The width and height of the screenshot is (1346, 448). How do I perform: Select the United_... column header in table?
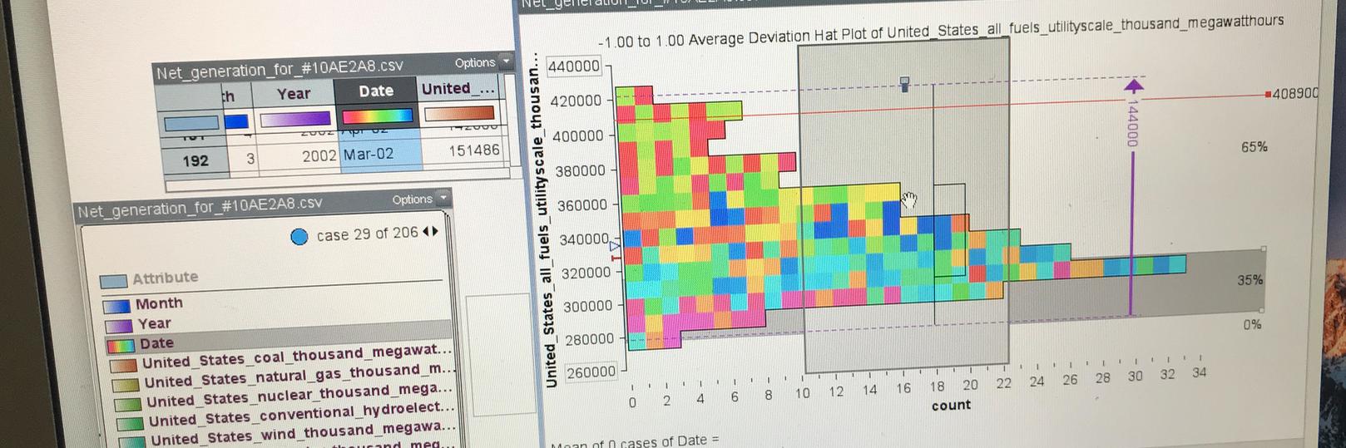point(458,88)
